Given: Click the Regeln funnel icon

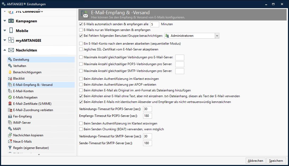Looking at the screenshot, I should pos(10,148).
